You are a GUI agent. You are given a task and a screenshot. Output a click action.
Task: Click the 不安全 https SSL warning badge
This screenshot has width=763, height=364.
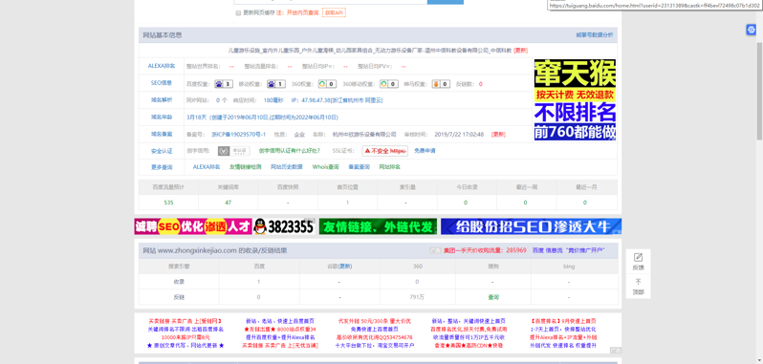point(385,151)
